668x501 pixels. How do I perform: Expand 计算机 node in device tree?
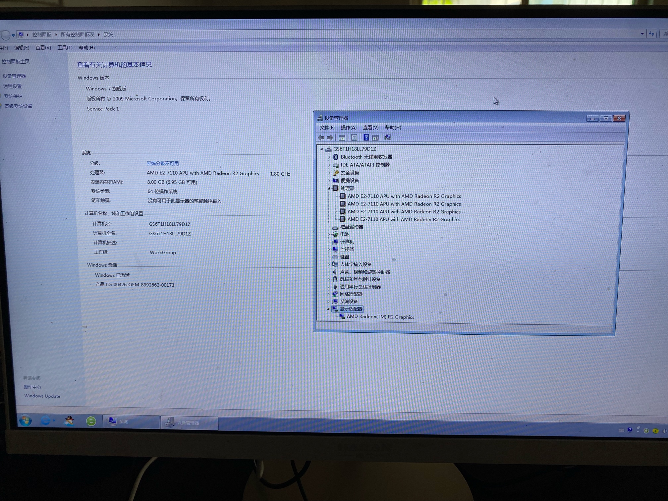[329, 242]
